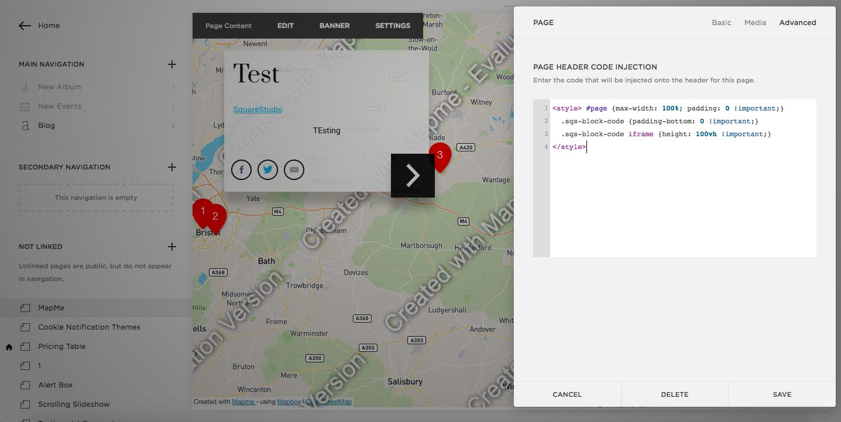Click the homepage house icon beside Pricing Table

[9, 347]
